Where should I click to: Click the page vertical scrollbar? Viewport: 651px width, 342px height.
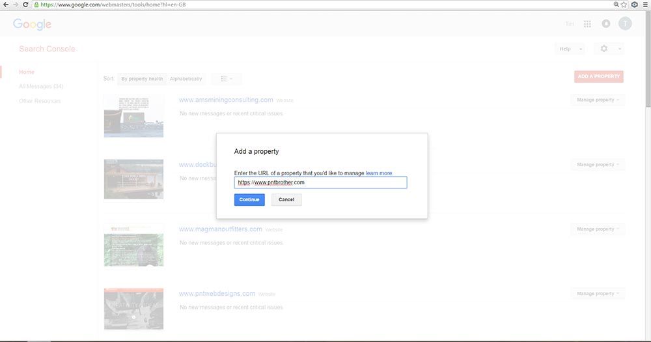648,59
